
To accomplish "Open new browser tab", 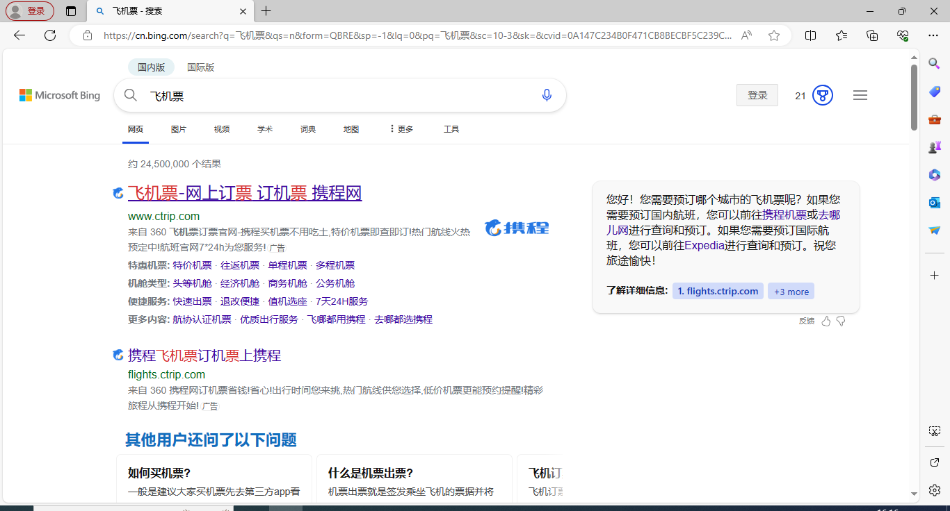I will pos(266,11).
